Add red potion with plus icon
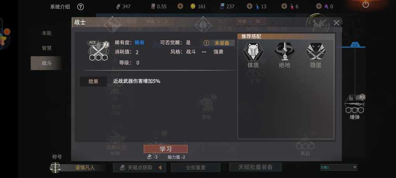396x178 pixels. [x=284, y=6]
